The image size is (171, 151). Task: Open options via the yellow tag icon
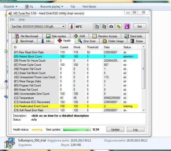[119, 27]
